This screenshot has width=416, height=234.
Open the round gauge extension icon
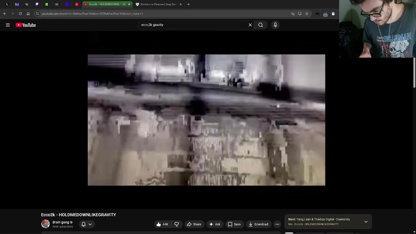[x=333, y=14]
